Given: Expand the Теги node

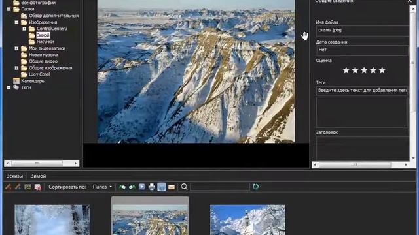Looking at the screenshot, I should pos(9,87).
